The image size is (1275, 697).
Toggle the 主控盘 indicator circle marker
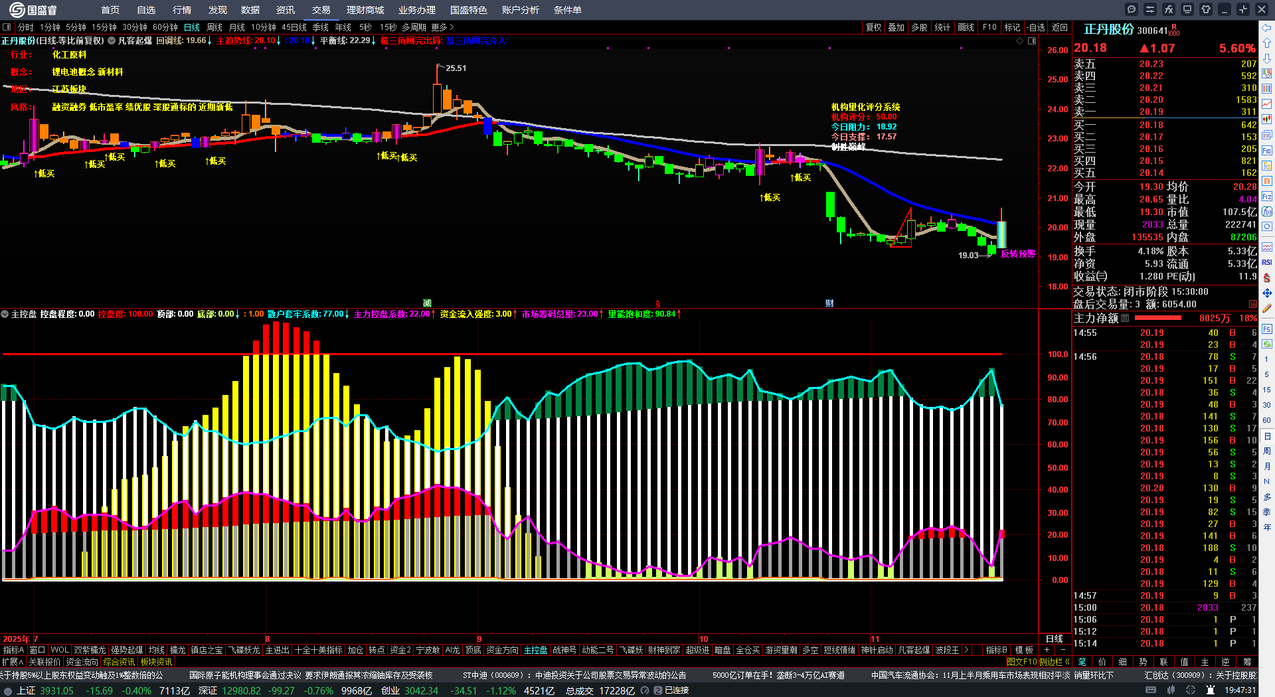tap(5, 314)
